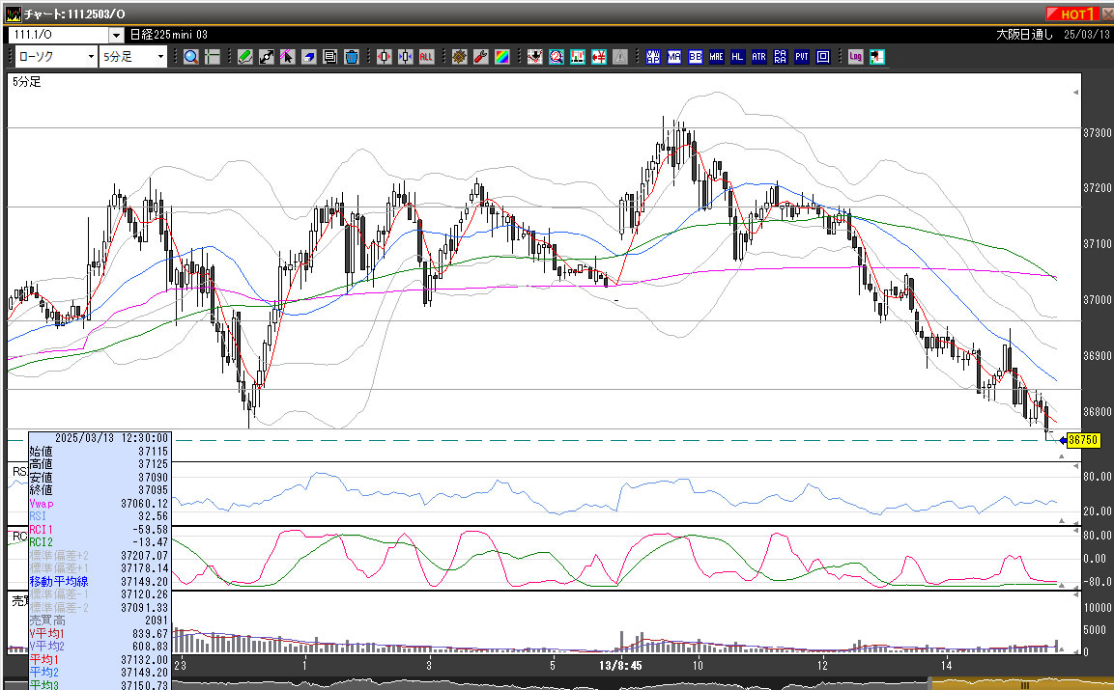
Task: Toggle the MA moving average indicator
Action: click(674, 57)
